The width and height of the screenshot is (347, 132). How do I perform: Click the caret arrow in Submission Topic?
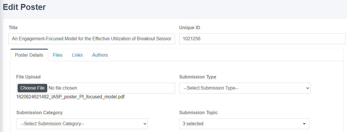(304, 124)
